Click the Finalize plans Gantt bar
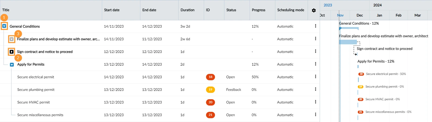This screenshot has height=122, width=432. [348, 42]
